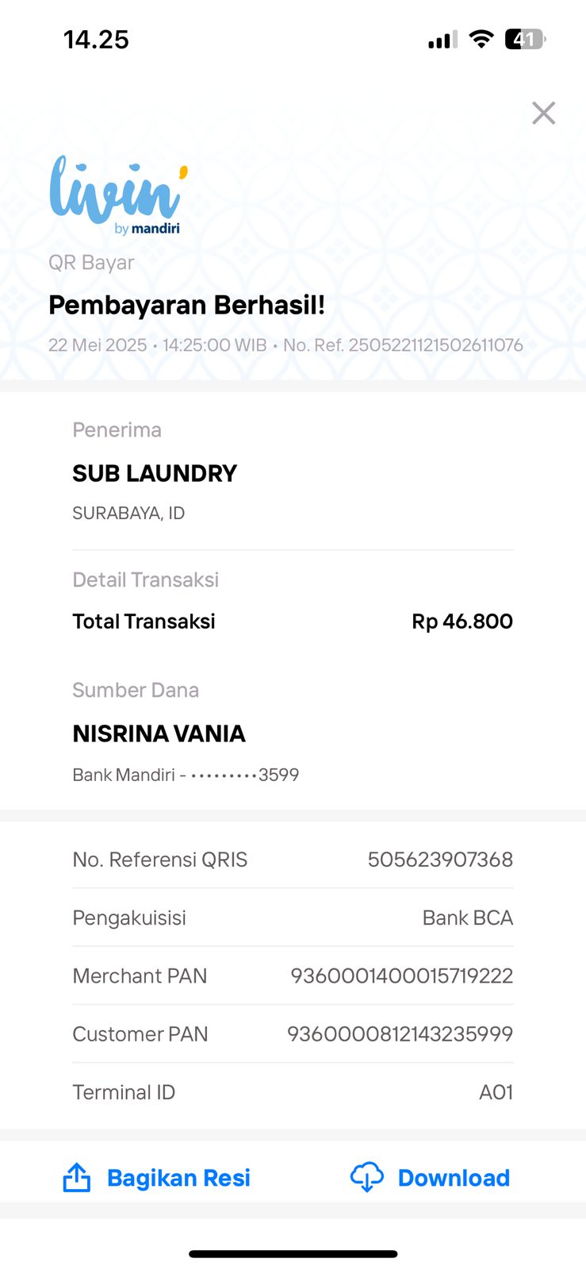Tap the status bar clock 14.25
Screen dimensions: 586x1270
coord(96,40)
